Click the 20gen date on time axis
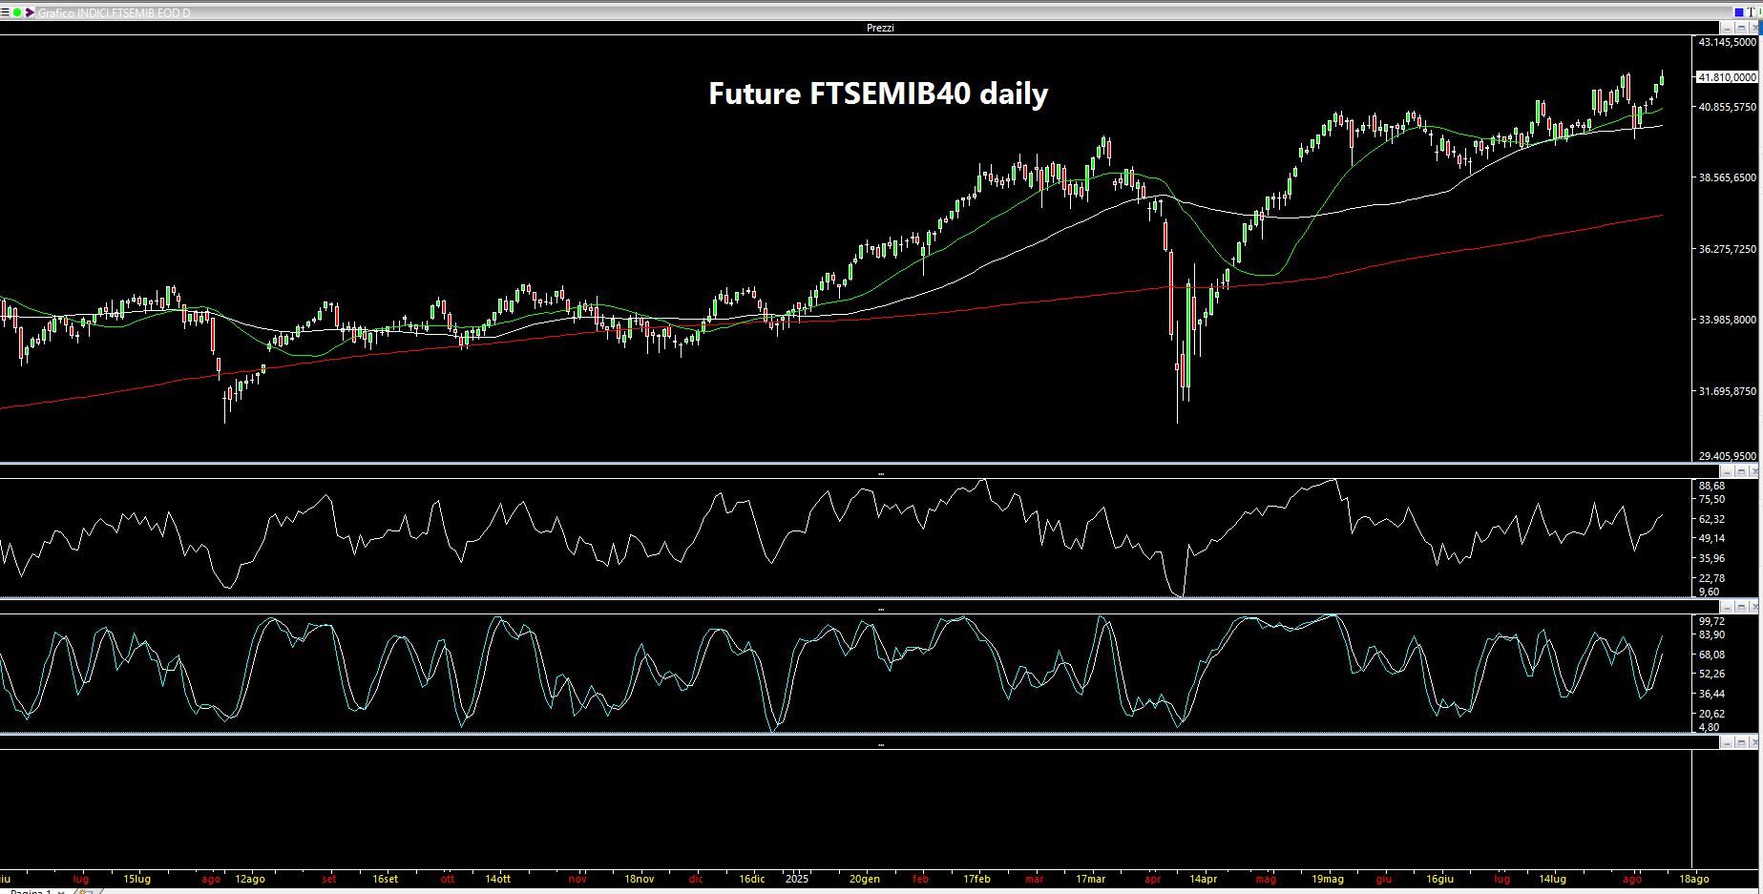Viewport: 1763px width, 894px height. (865, 879)
